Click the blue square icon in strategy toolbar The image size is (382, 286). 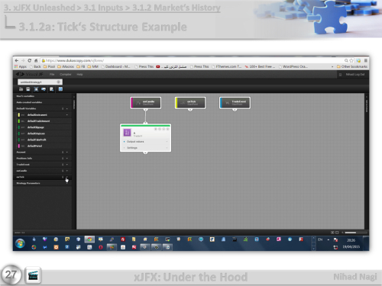(x=60, y=89)
